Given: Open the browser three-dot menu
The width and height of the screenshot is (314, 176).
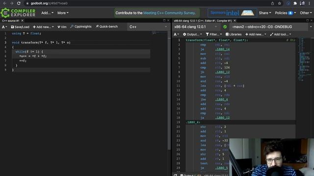Looking at the screenshot, I should [310, 3].
